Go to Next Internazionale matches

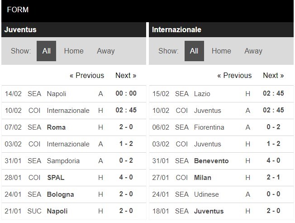[273, 76]
